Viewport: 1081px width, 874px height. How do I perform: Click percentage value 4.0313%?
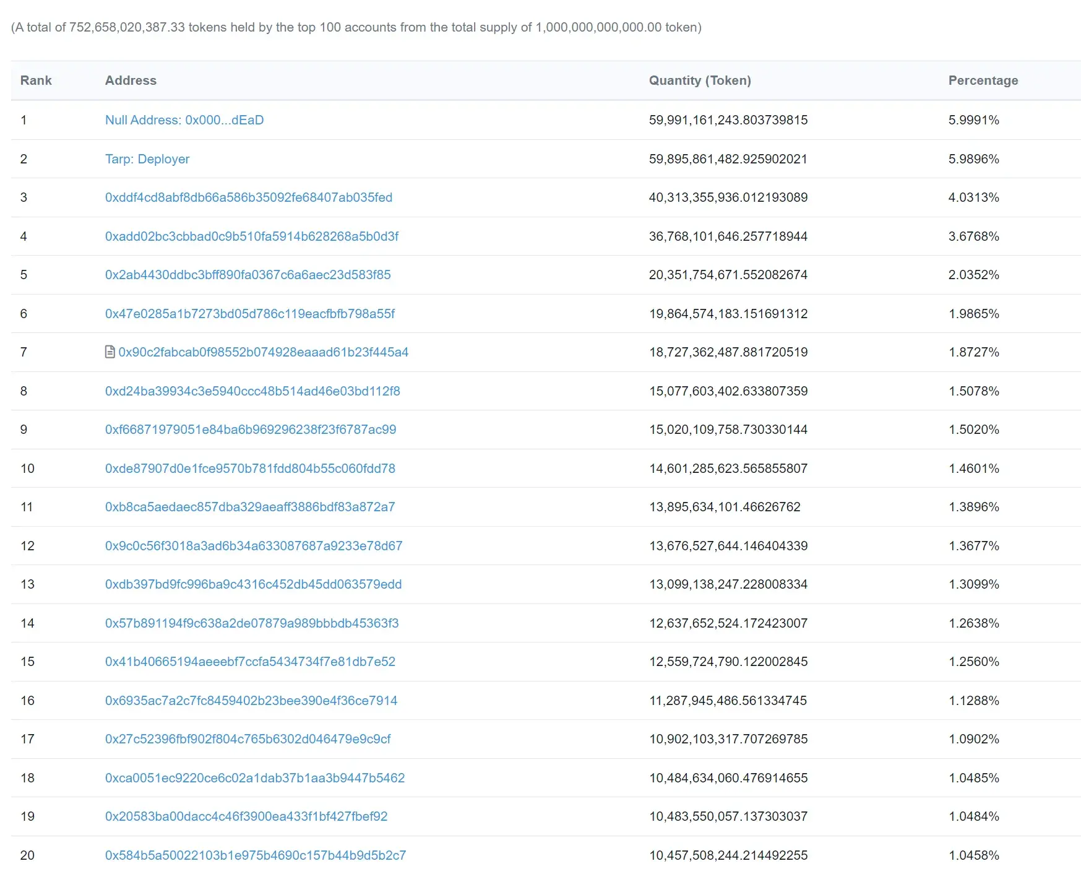pyautogui.click(x=974, y=197)
